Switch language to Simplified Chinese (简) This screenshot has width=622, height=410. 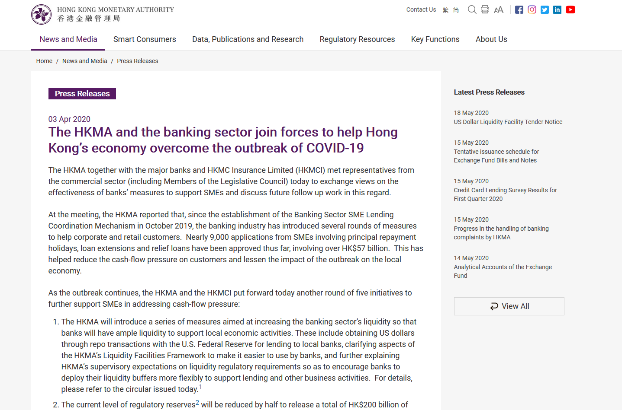456,10
